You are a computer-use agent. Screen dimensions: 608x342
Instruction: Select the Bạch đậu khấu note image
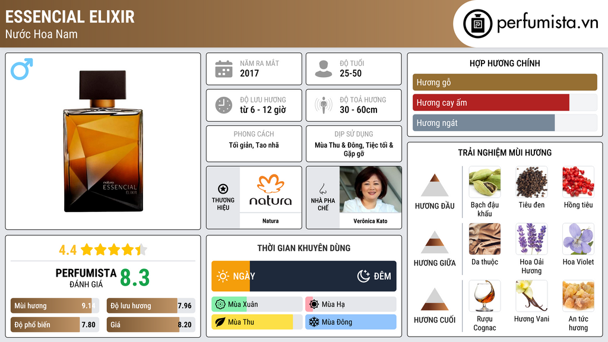(484, 182)
